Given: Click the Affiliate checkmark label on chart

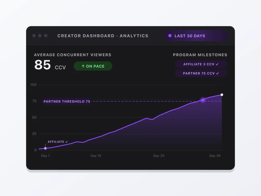Looking at the screenshot, I should (x=58, y=142).
